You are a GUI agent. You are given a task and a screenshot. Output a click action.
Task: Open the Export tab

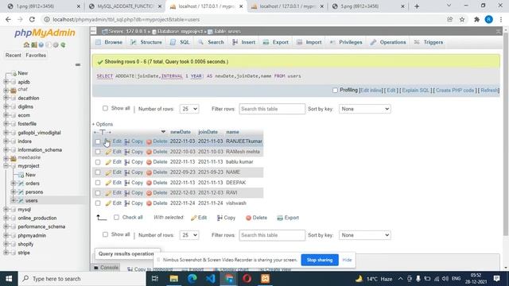276,42
